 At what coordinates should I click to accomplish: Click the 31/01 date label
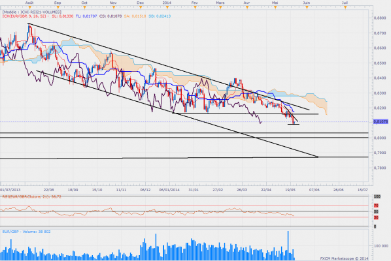point(194,190)
